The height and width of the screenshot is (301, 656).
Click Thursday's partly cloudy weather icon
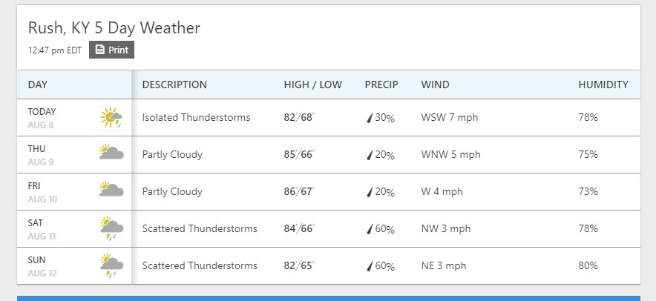click(x=111, y=152)
